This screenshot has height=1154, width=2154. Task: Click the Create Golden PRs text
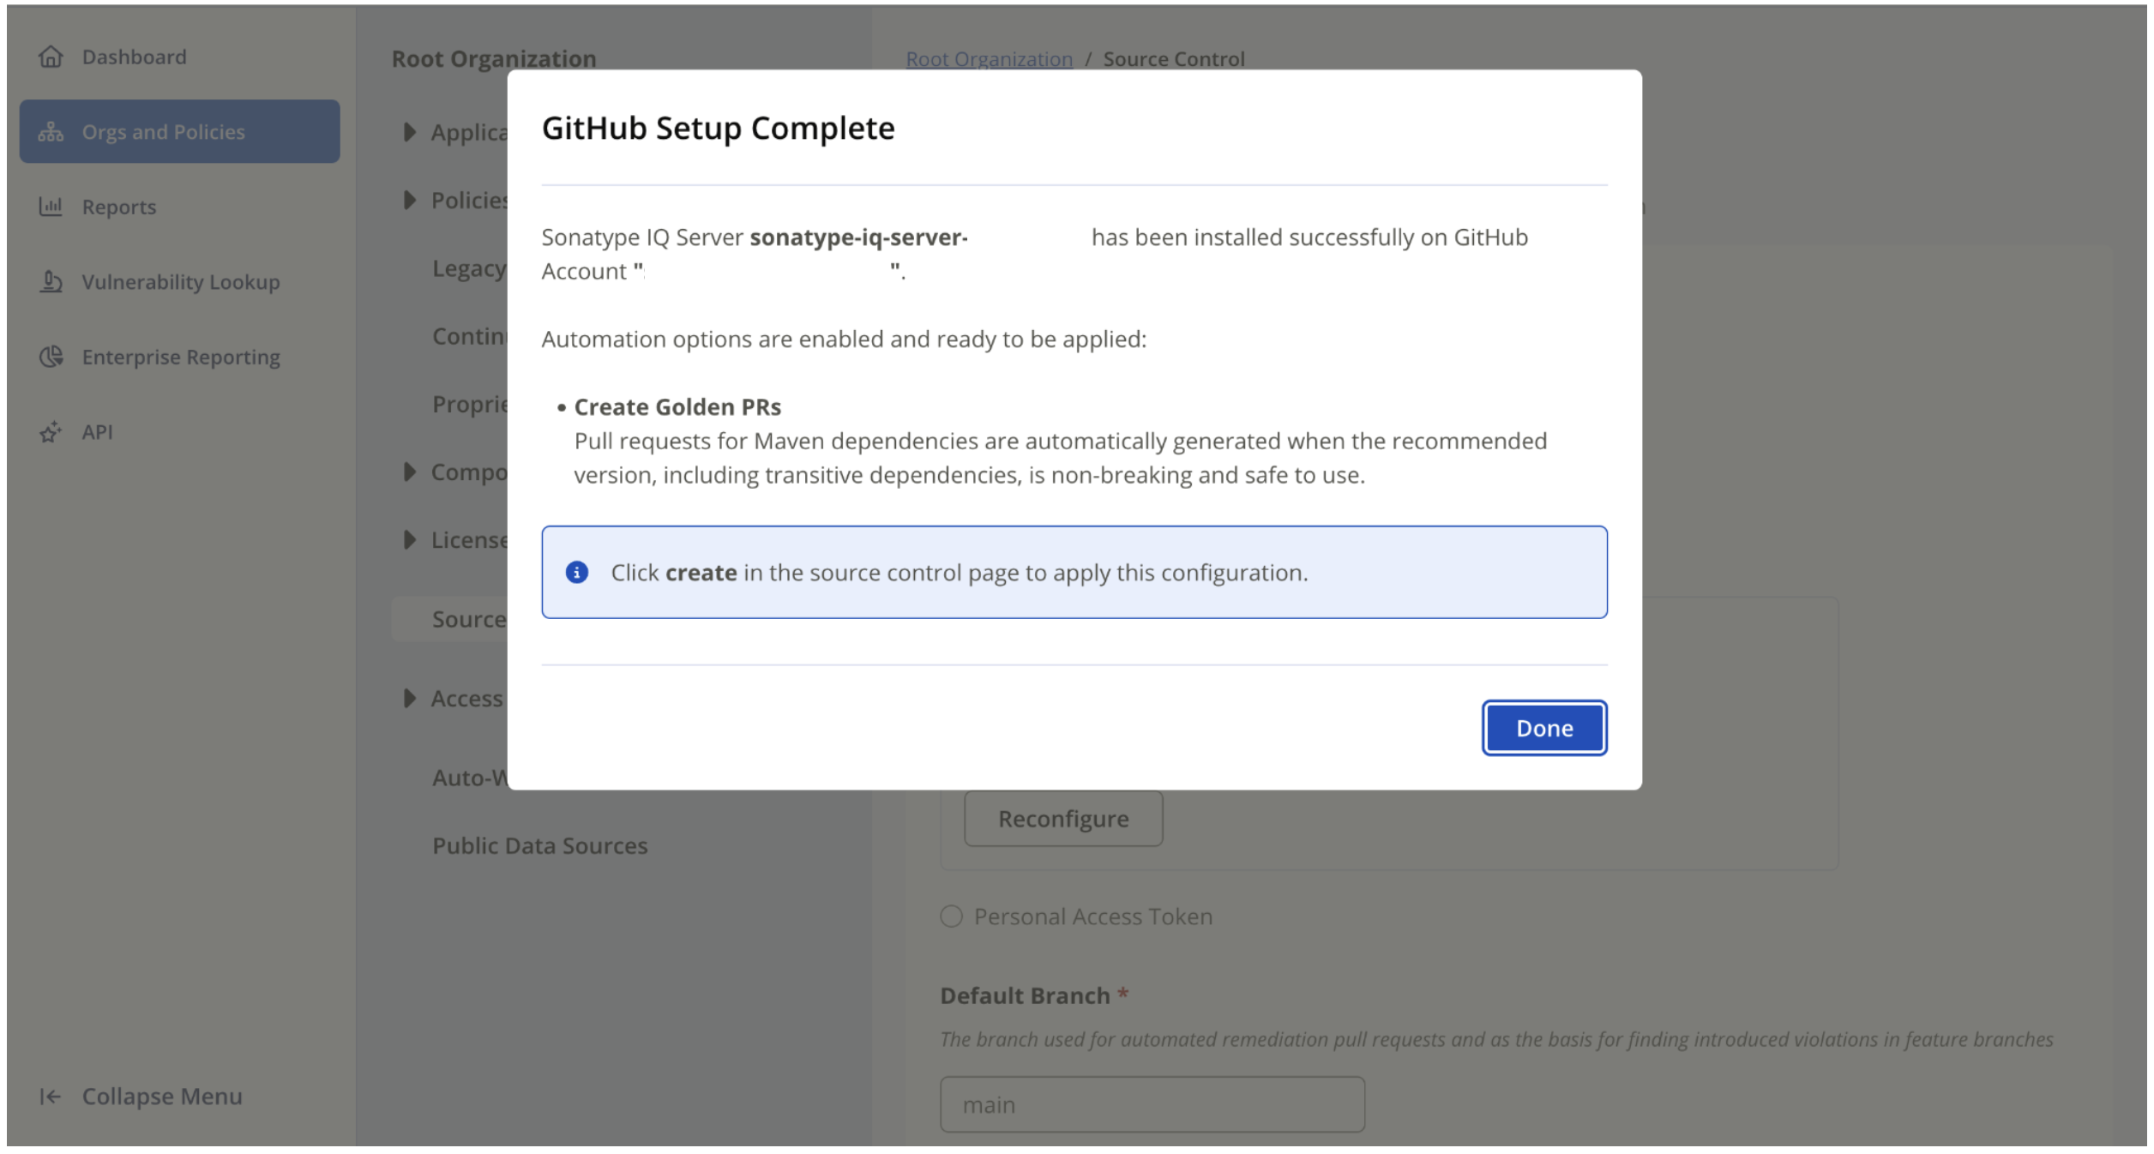pyautogui.click(x=677, y=406)
